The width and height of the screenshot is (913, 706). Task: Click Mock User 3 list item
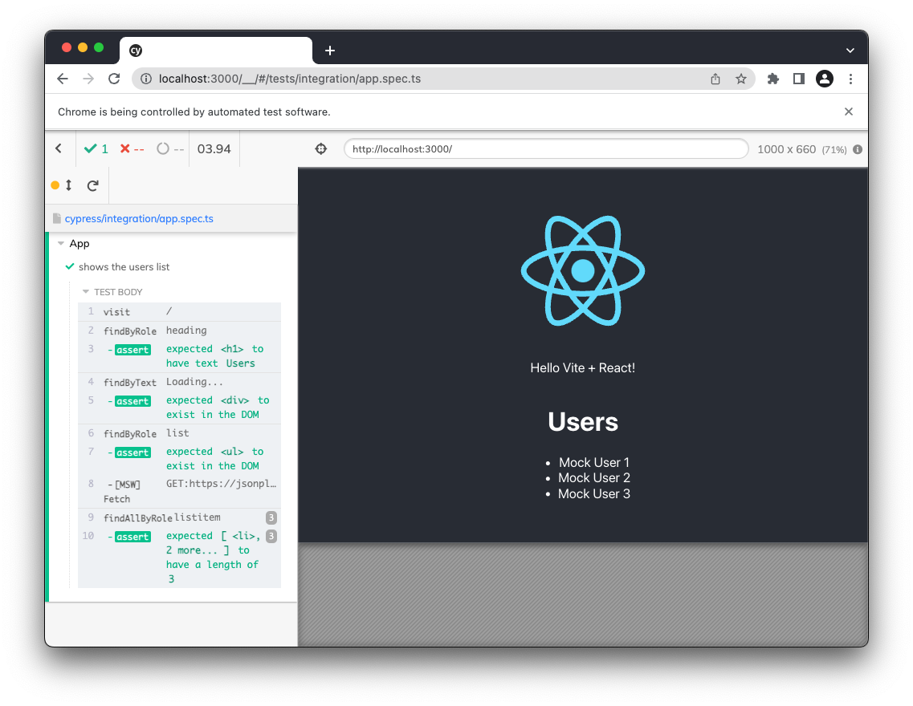click(x=594, y=493)
